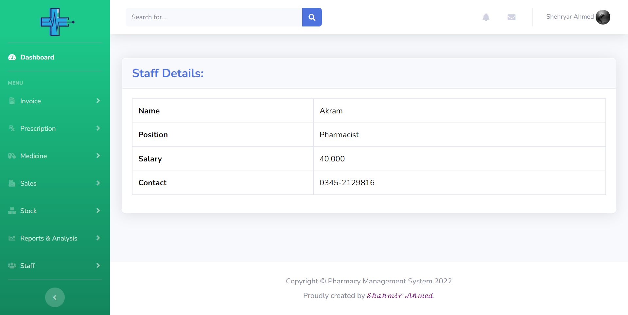The width and height of the screenshot is (628, 315).
Task: Focus the 'Search for...' input field
Action: click(214, 17)
